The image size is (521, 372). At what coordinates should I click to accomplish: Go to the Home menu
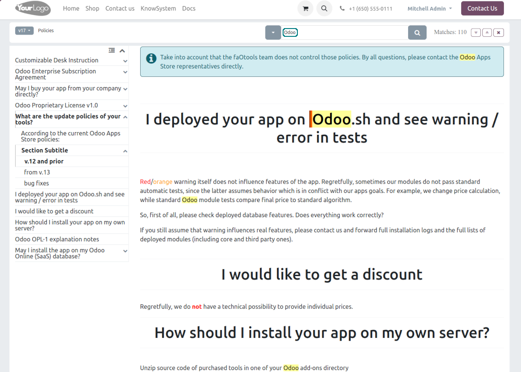pyautogui.click(x=71, y=9)
